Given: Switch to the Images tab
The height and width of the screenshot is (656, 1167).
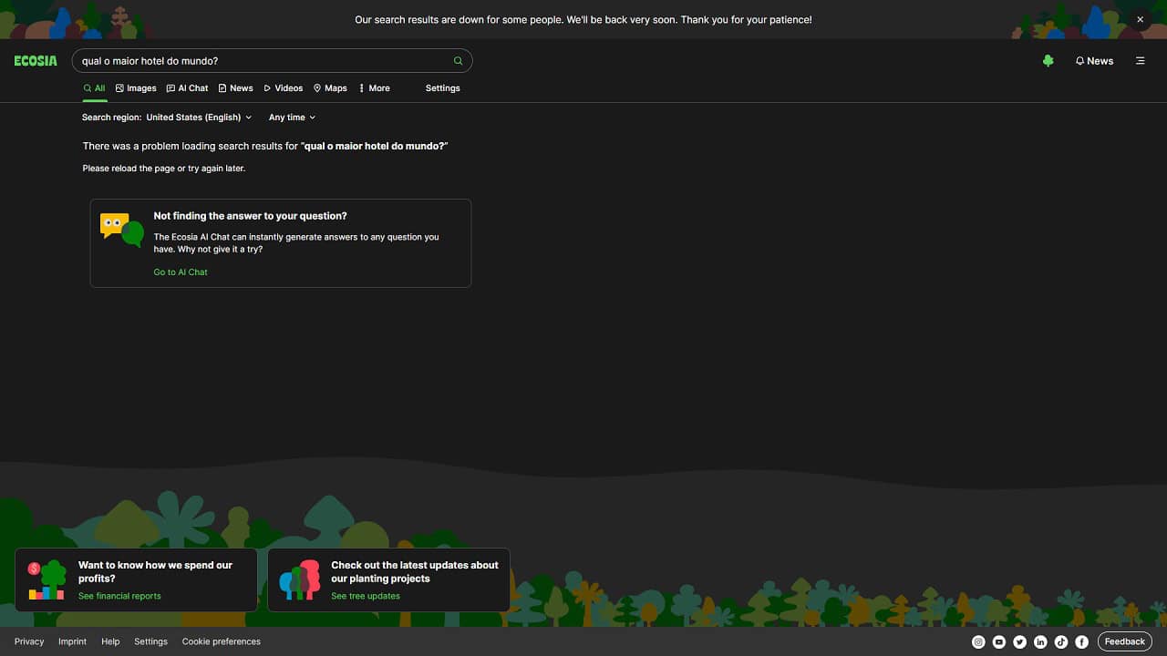Looking at the screenshot, I should (x=136, y=88).
